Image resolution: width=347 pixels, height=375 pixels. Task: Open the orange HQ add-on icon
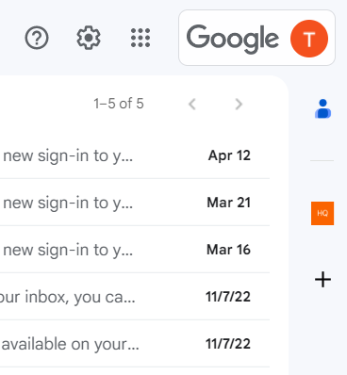[322, 213]
